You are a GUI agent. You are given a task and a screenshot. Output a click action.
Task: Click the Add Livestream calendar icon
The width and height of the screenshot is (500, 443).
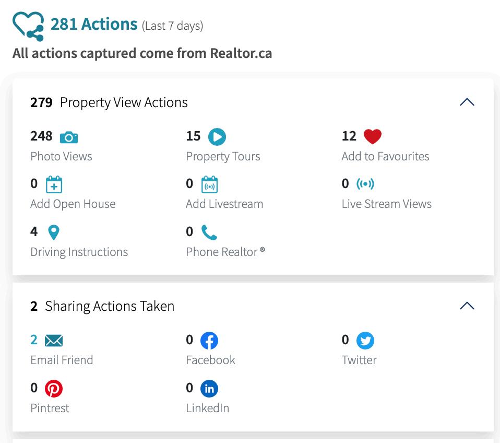click(209, 184)
